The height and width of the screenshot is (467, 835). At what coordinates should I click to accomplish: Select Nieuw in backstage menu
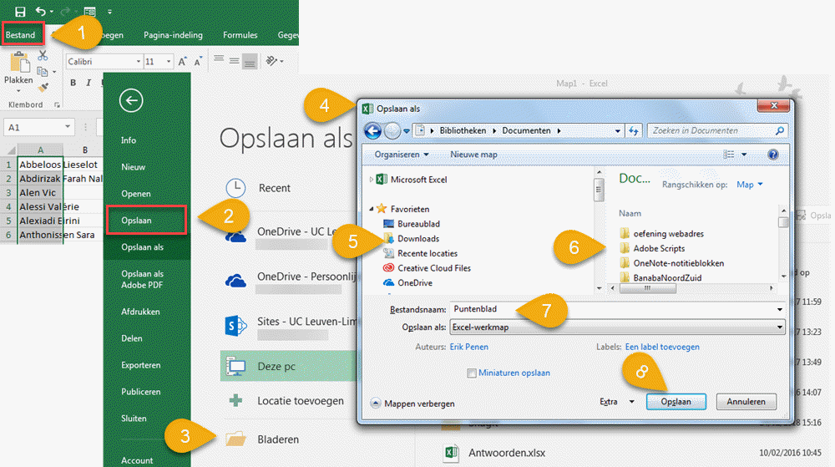tap(133, 167)
